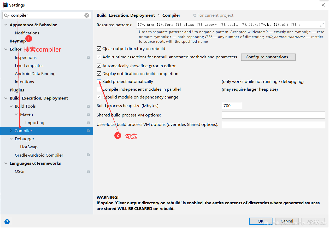Click the Resource patterns text field

coord(231,25)
